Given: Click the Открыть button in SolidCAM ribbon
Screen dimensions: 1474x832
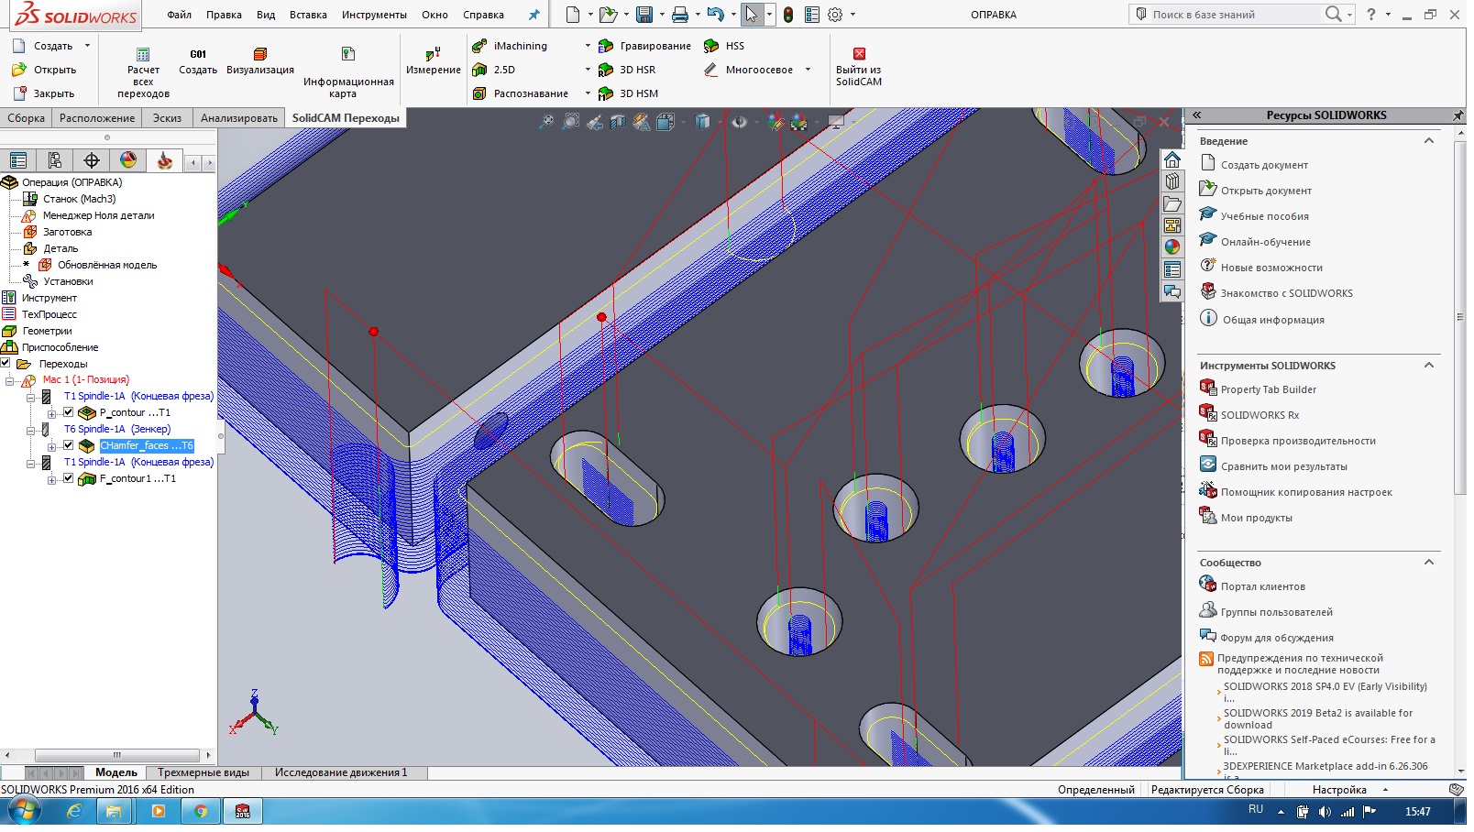Looking at the screenshot, I should point(44,70).
